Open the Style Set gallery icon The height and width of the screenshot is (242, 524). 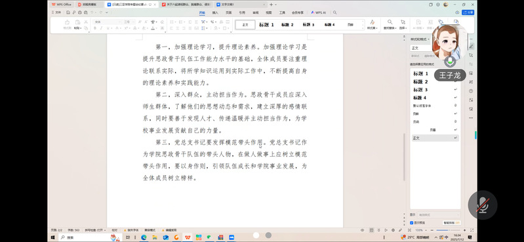(373, 24)
